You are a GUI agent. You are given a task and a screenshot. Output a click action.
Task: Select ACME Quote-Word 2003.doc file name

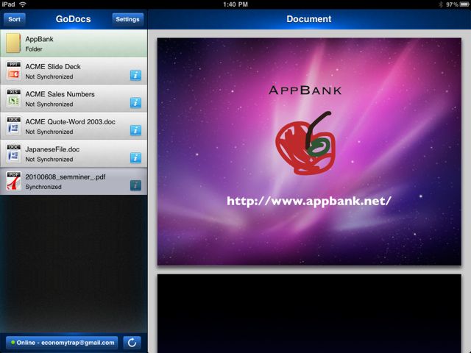[71, 122]
